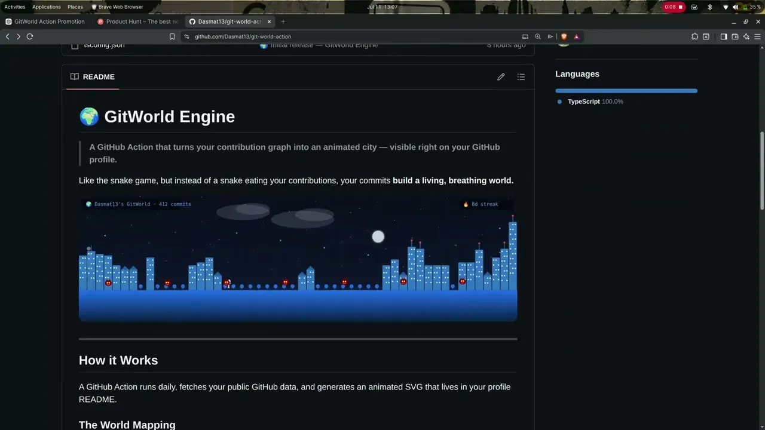Open Leo AI sparkle icon
Screen dimensions: 765x430
tap(746, 36)
